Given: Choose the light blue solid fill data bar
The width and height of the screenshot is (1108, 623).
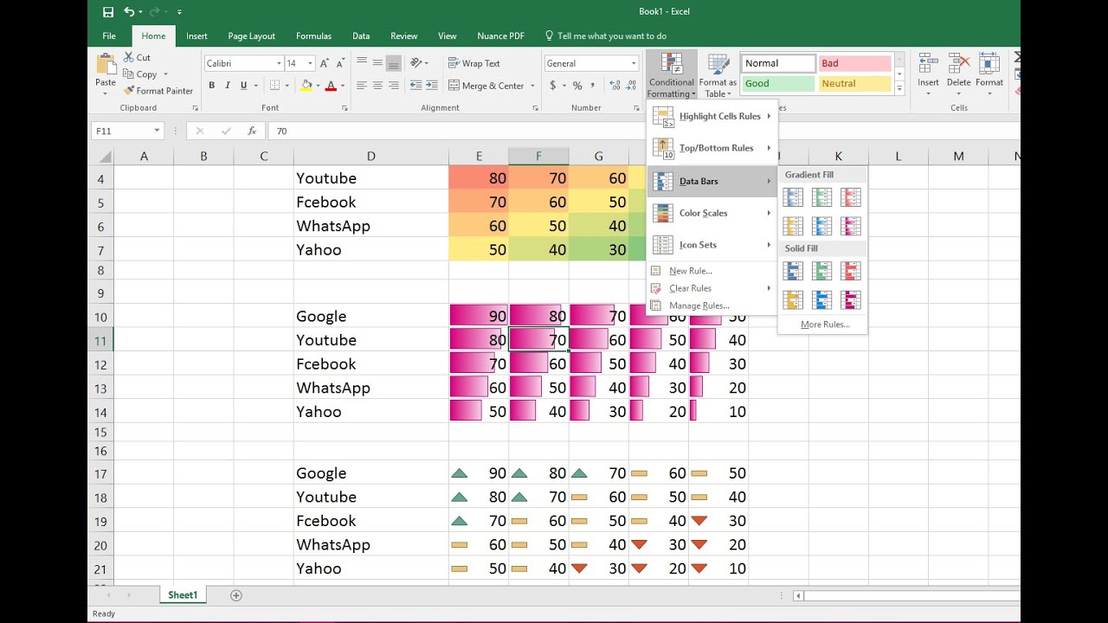Looking at the screenshot, I should 822,299.
